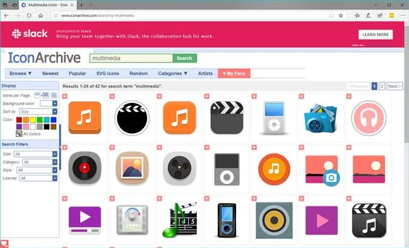Open the sunset photo with camera badge icon
The image size is (409, 248).
tap(323, 170)
